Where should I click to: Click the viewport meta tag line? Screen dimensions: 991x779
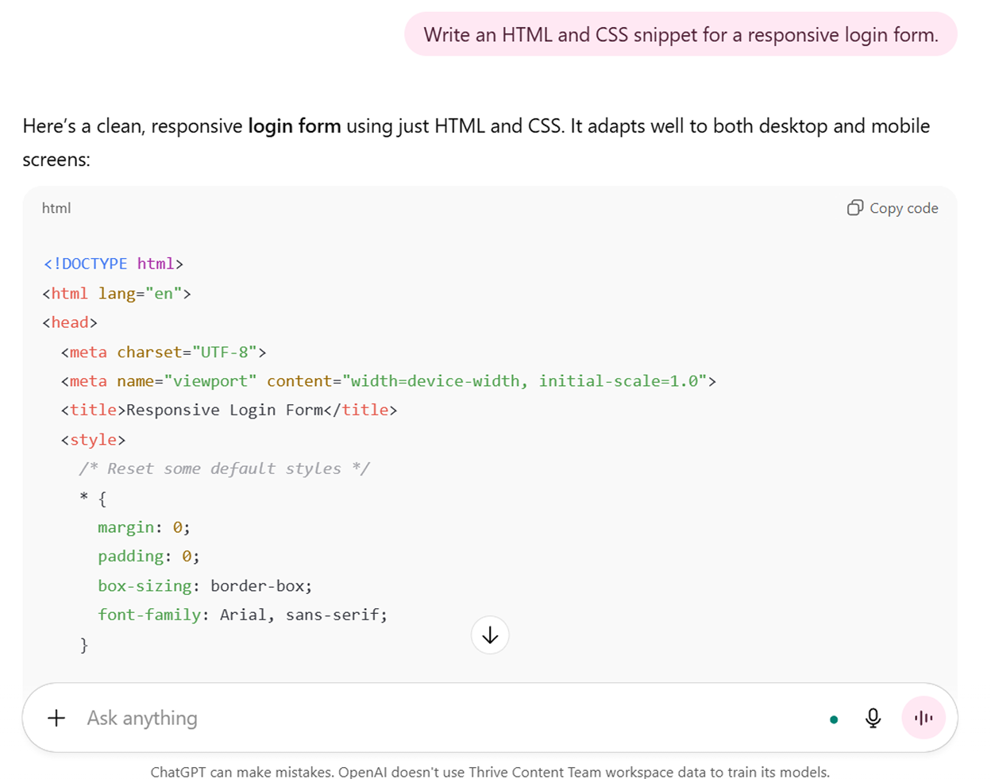point(388,380)
